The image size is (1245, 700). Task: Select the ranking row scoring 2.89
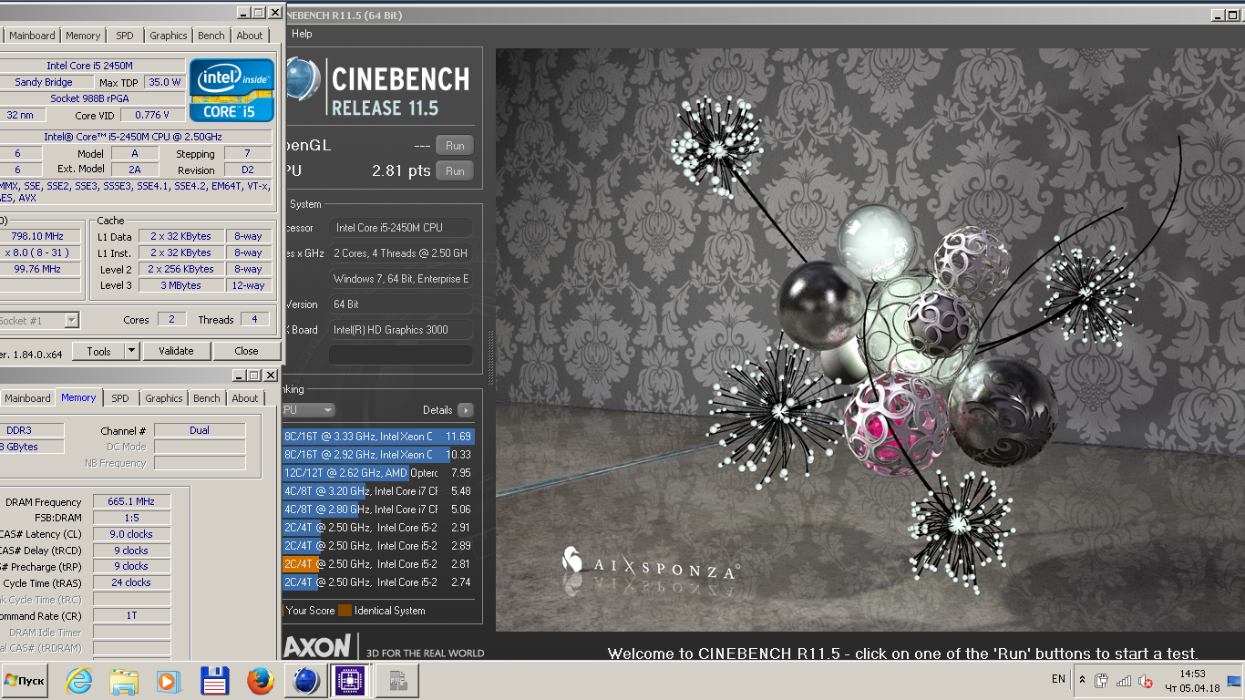point(378,546)
